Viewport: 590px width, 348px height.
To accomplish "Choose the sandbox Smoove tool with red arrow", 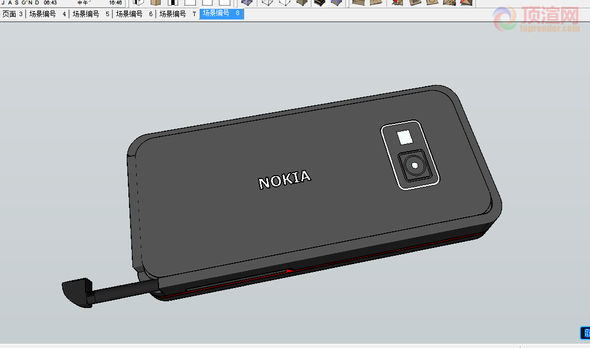I will click(x=397, y=3).
